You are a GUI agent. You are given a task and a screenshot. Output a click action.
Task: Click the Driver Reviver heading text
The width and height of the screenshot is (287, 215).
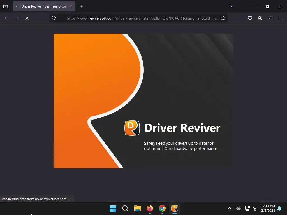182,128
